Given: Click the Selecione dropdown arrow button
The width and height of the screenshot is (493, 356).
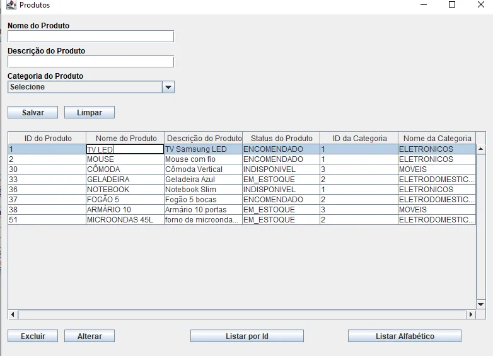Looking at the screenshot, I should tap(168, 87).
